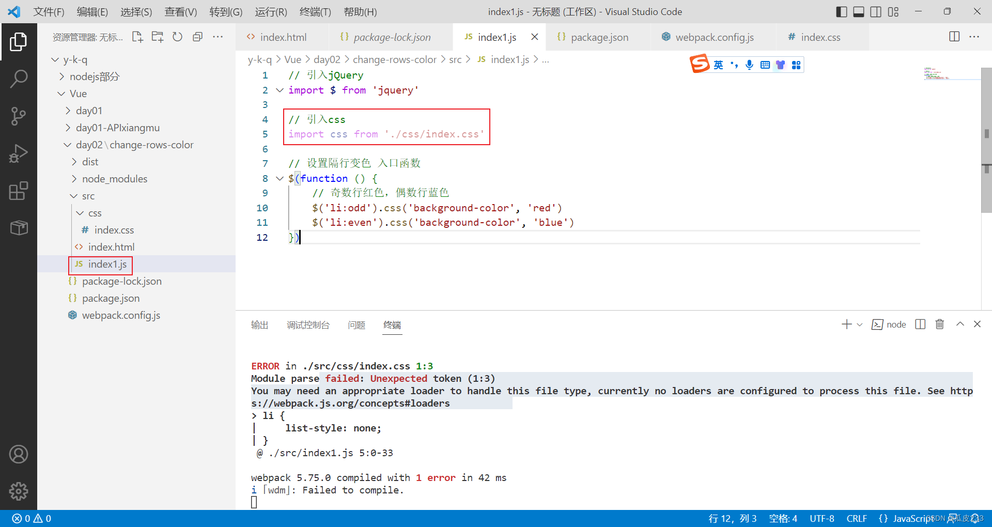Image resolution: width=992 pixels, height=527 pixels.
Task: Toggle the secondary sidebar layout button
Action: pyautogui.click(x=876, y=11)
